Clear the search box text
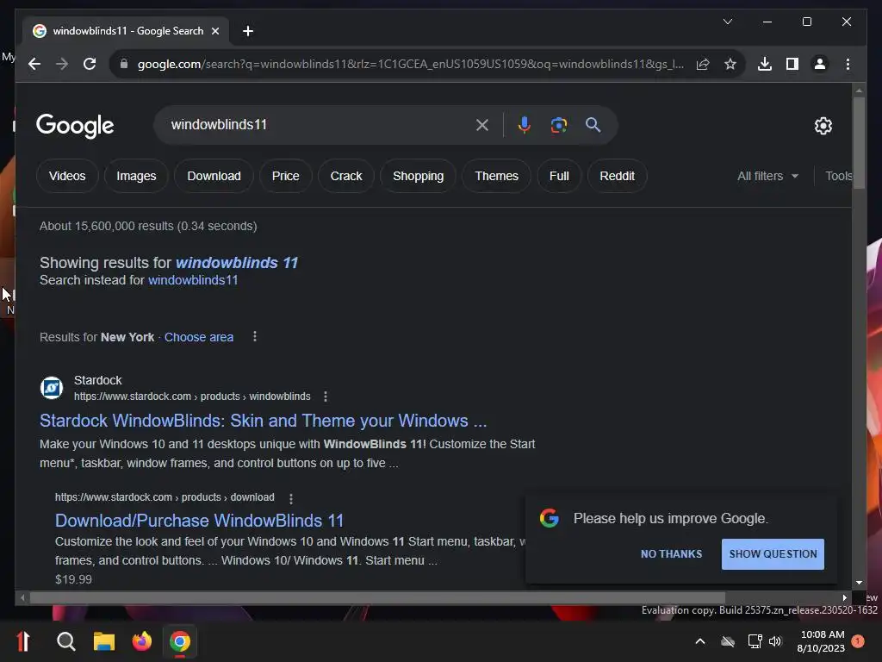The image size is (882, 662). click(x=482, y=125)
